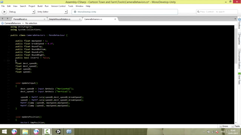The width and height of the screenshot is (241, 135).
Task: Click the search magnifier icon
Action: pyautogui.click(x=198, y=12)
